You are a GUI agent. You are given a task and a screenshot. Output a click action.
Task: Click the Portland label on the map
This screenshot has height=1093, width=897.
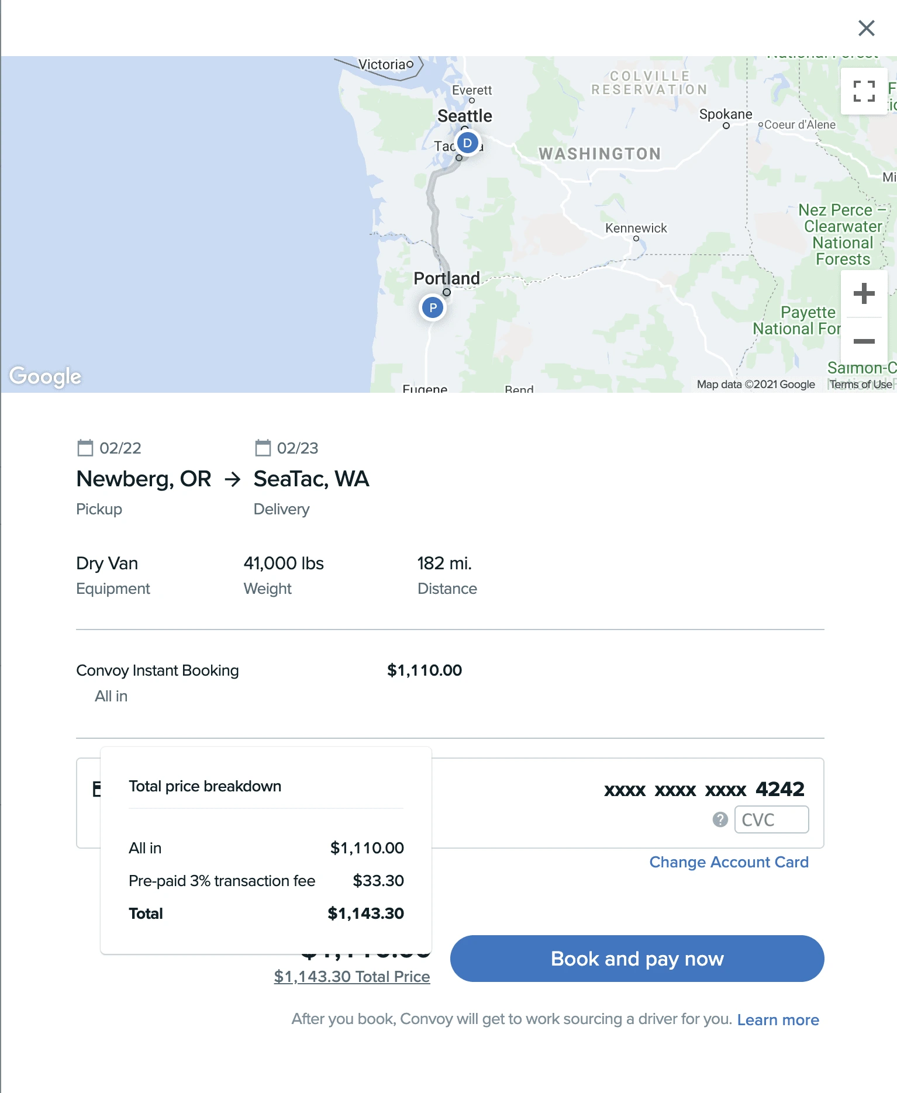point(447,278)
